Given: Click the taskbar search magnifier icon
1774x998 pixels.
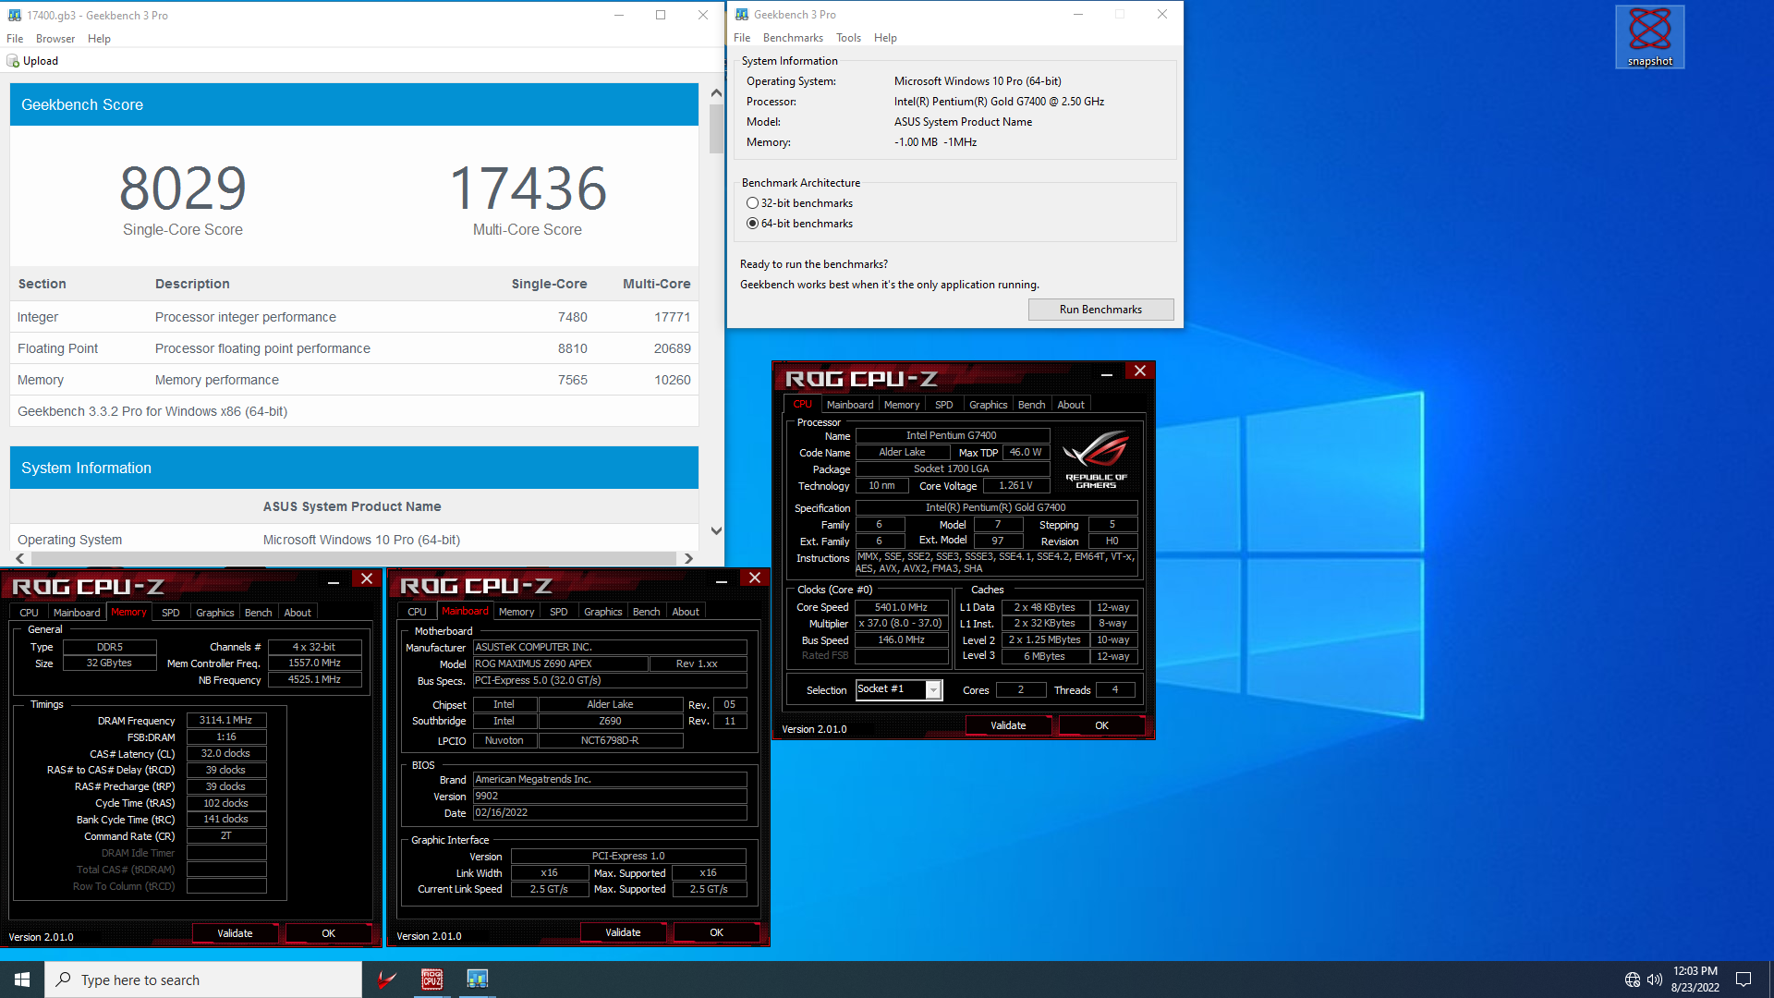Looking at the screenshot, I should tap(64, 980).
